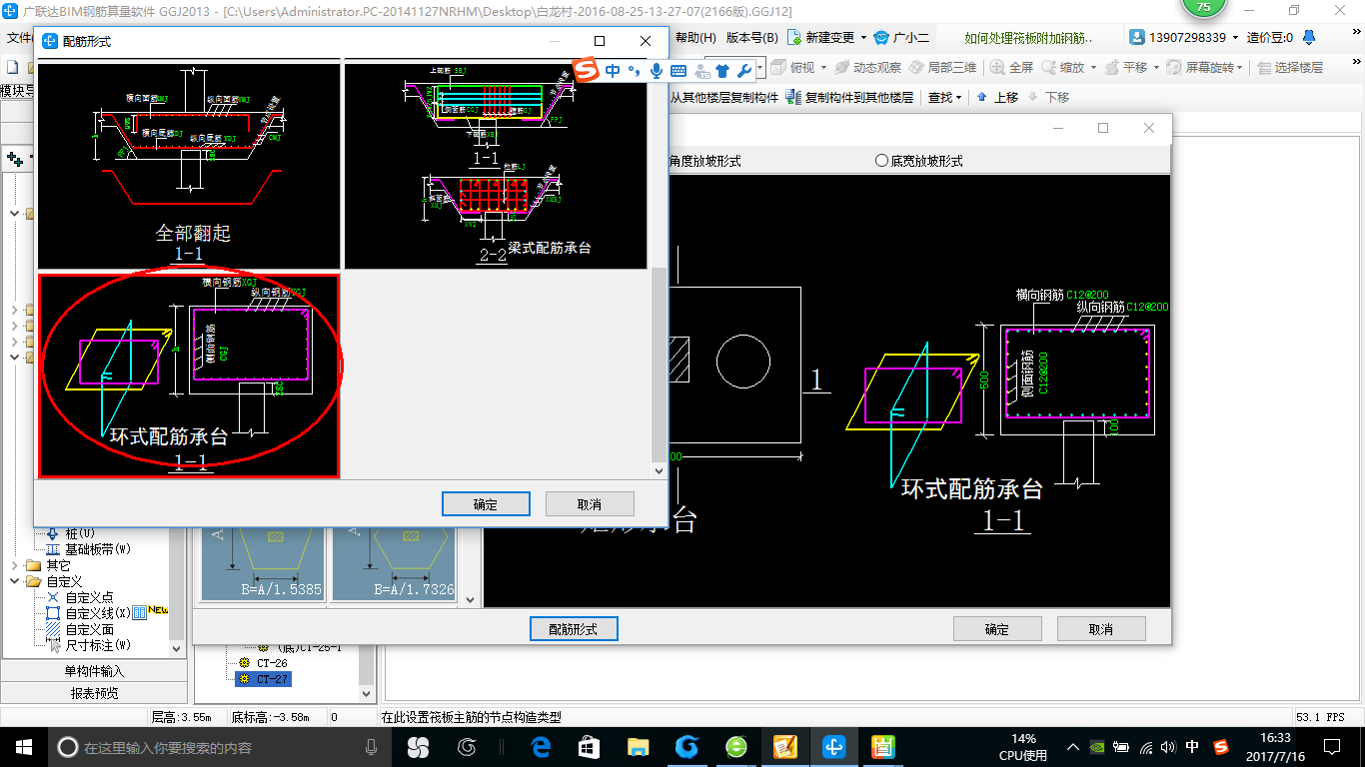Cancel the 配筋形式 dialog with 取消
Viewport: 1365px width, 767px height.
click(590, 504)
